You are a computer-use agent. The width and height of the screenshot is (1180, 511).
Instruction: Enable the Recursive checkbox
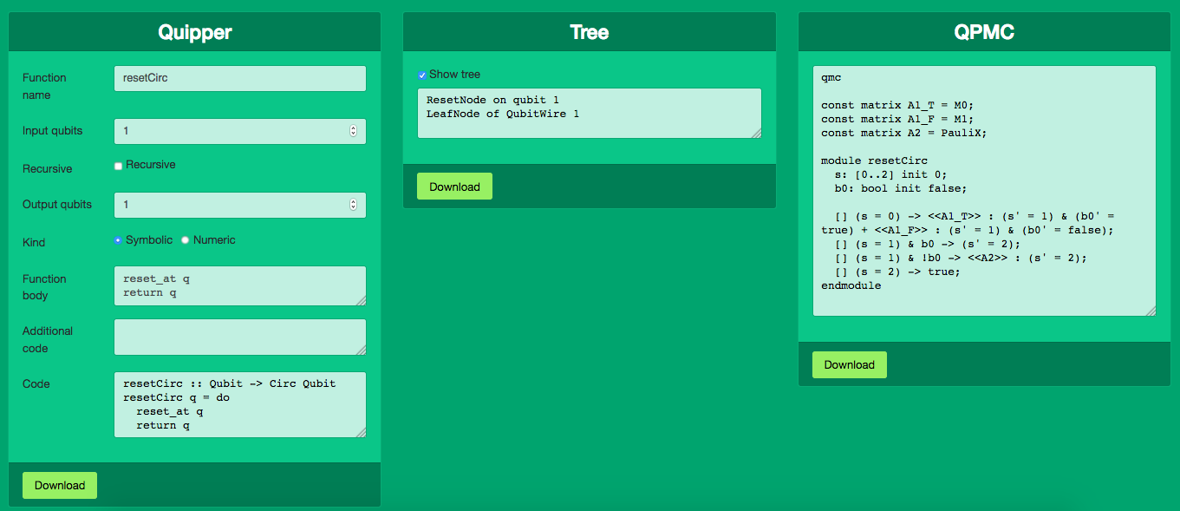coord(119,166)
